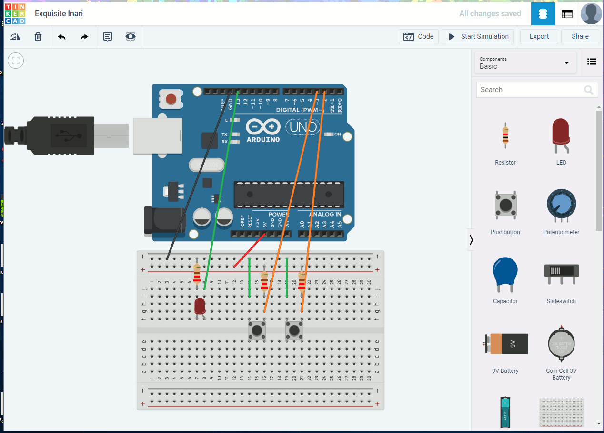
Task: Undo the last action
Action: [x=61, y=37]
